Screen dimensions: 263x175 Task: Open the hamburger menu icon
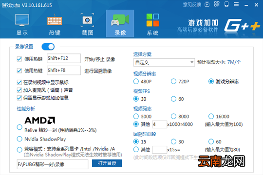point(236,4)
